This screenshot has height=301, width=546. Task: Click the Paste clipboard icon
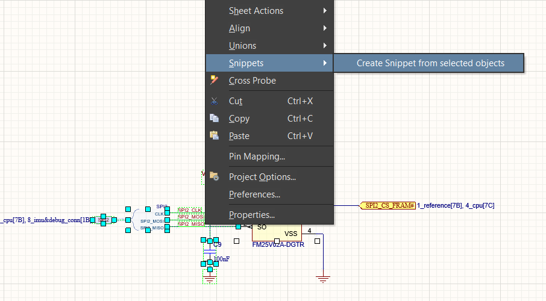[214, 136]
